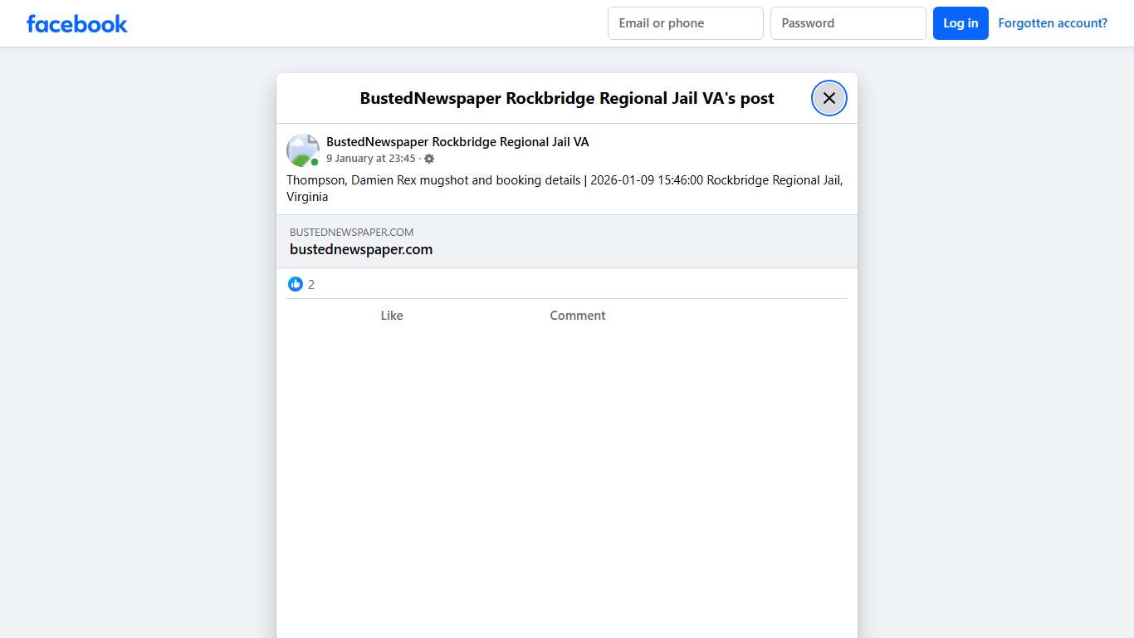This screenshot has height=638, width=1134.
Task: Click the blue thumbs-up reaction icon
Action: [x=296, y=284]
